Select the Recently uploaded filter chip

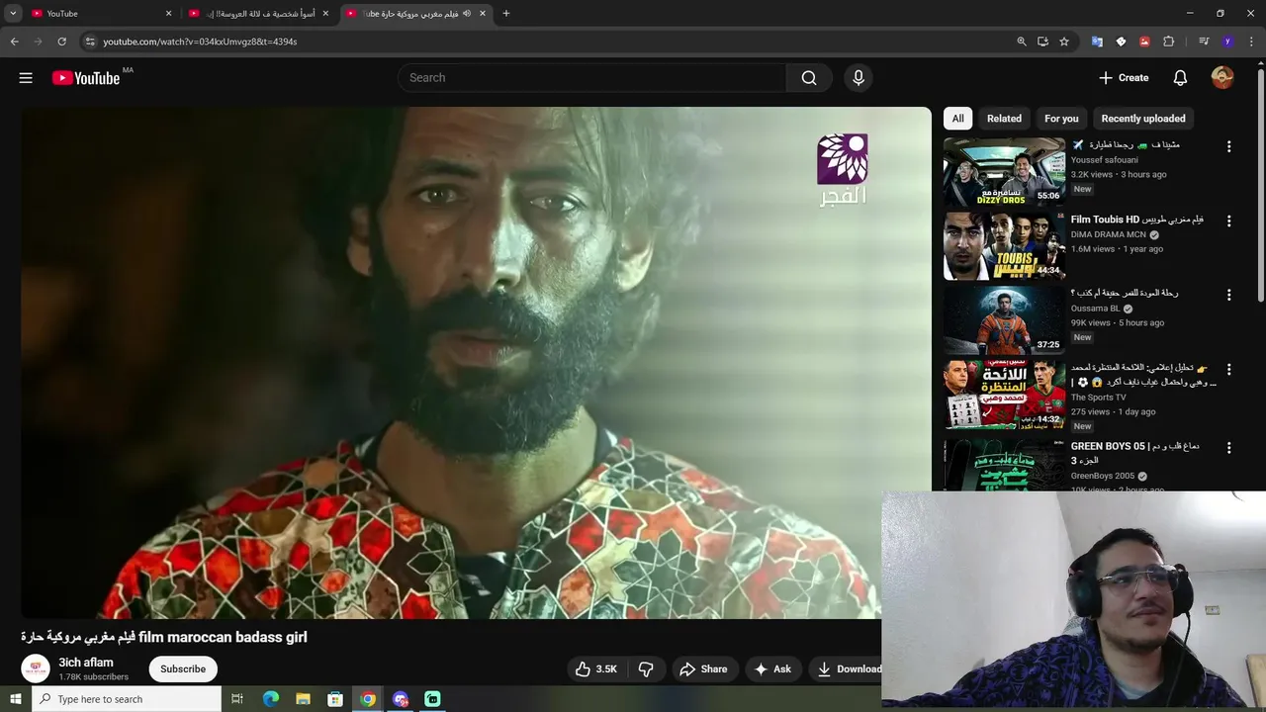click(x=1143, y=119)
